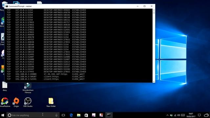This screenshot has width=210, height=118.
Task: Show hidden system tray icons
Action: (167, 115)
